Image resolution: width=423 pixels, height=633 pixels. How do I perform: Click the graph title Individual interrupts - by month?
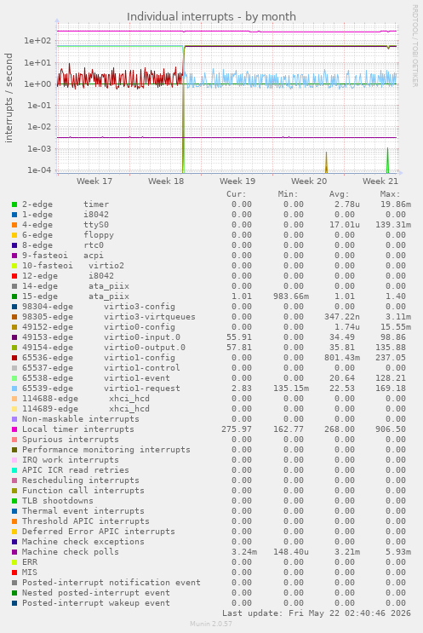[x=211, y=16]
